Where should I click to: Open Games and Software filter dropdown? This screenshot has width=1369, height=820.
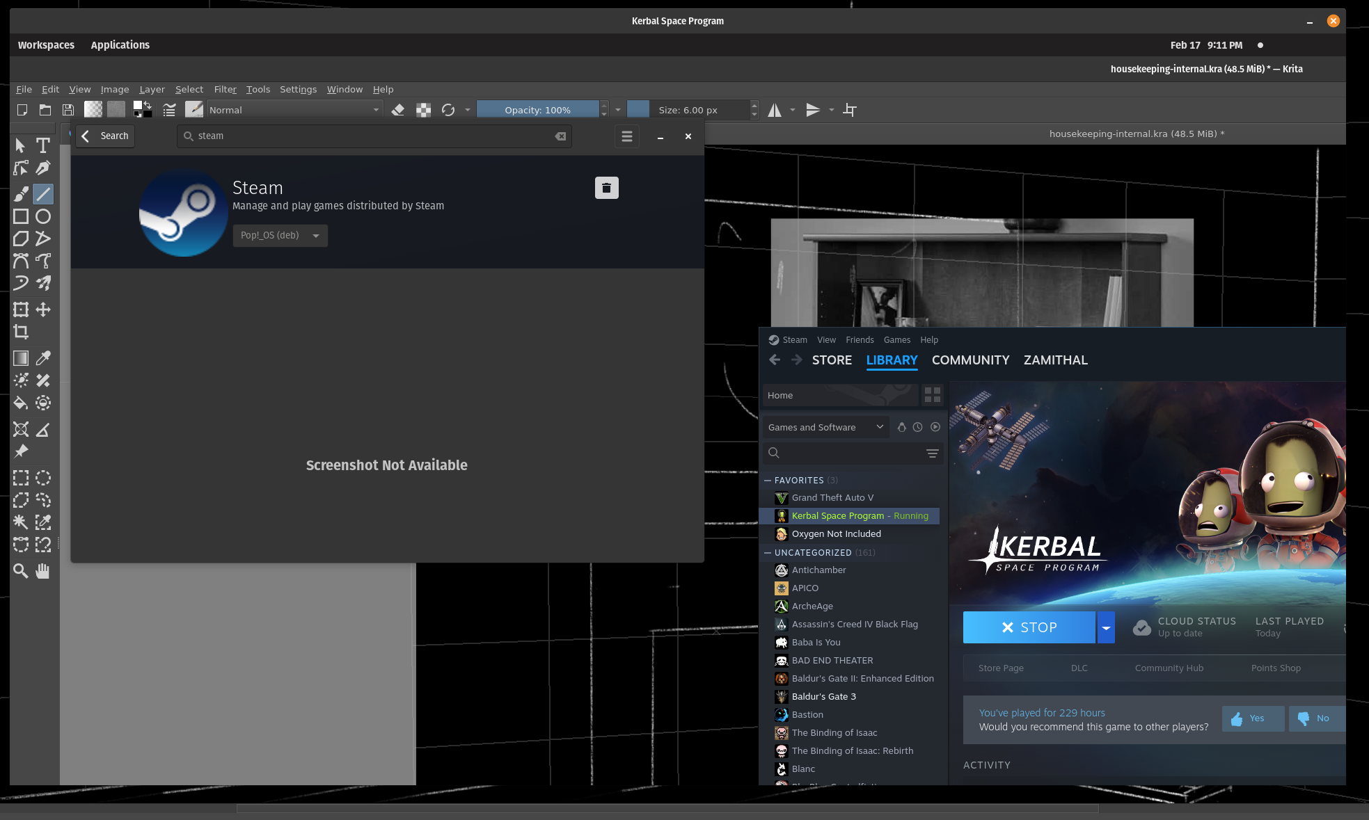pos(825,427)
